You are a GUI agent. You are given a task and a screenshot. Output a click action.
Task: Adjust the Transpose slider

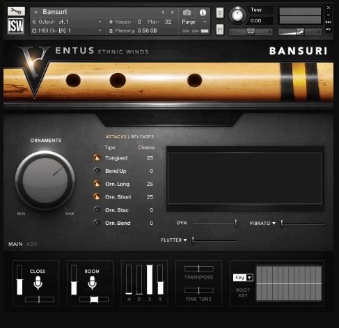tap(198, 269)
